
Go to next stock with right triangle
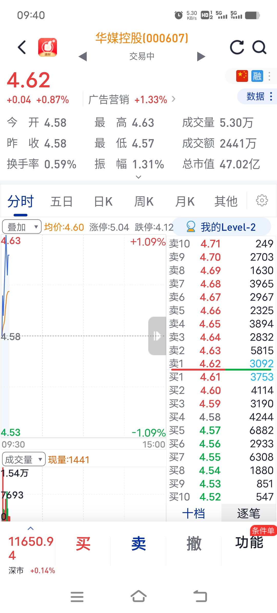pyautogui.click(x=201, y=56)
